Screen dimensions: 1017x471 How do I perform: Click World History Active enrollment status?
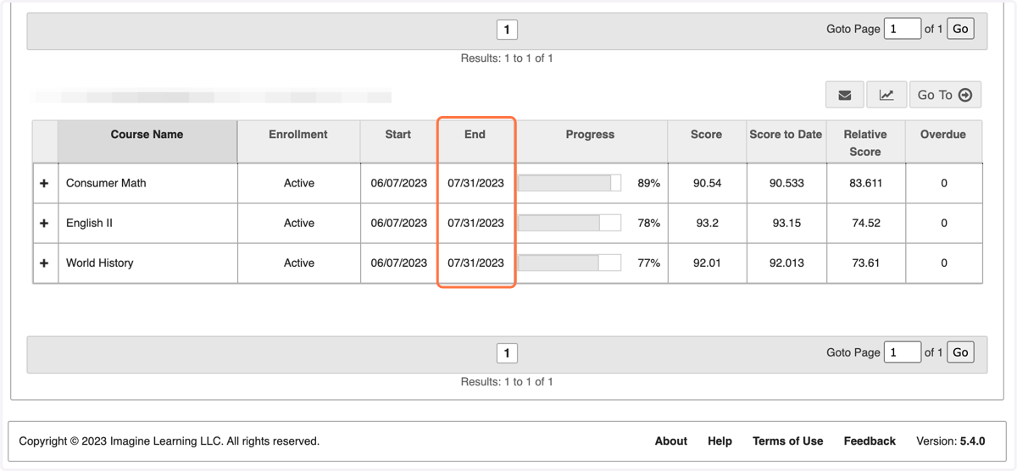point(299,263)
